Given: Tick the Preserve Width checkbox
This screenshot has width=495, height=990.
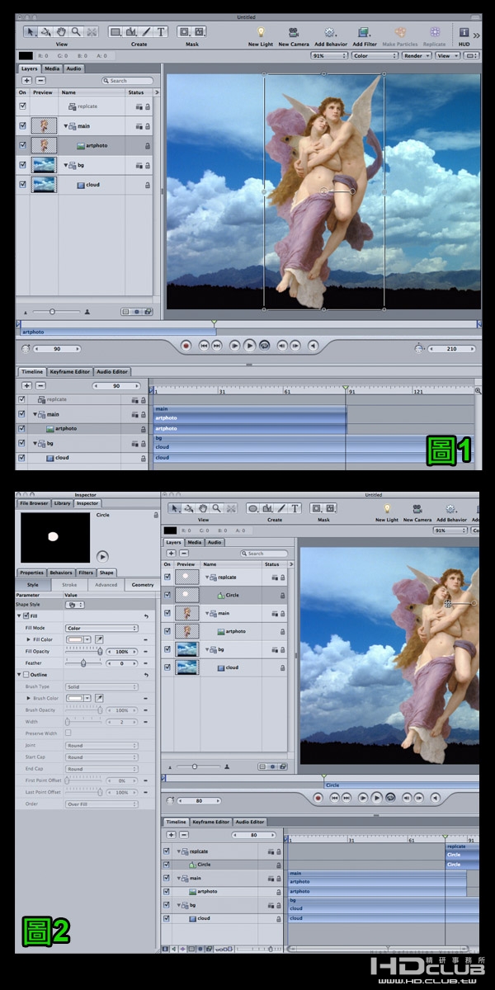Looking at the screenshot, I should point(68,733).
